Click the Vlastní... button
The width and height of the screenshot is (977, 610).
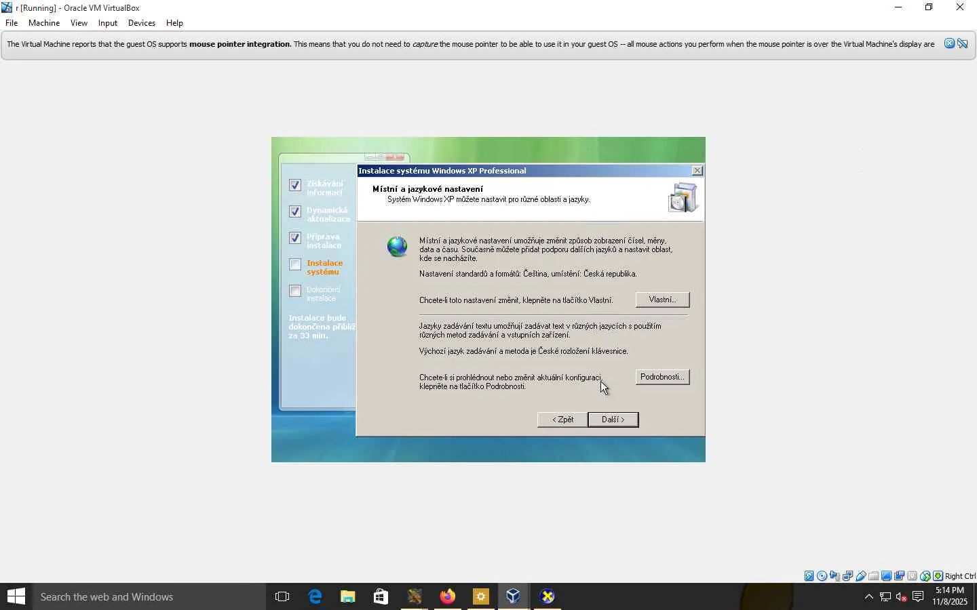(x=662, y=300)
